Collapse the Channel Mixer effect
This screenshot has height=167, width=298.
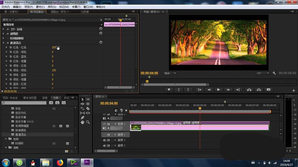[3, 43]
